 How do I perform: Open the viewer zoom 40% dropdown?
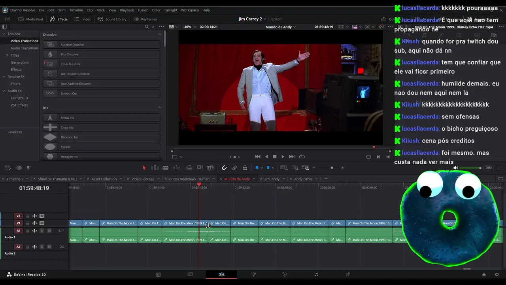tap(189, 27)
